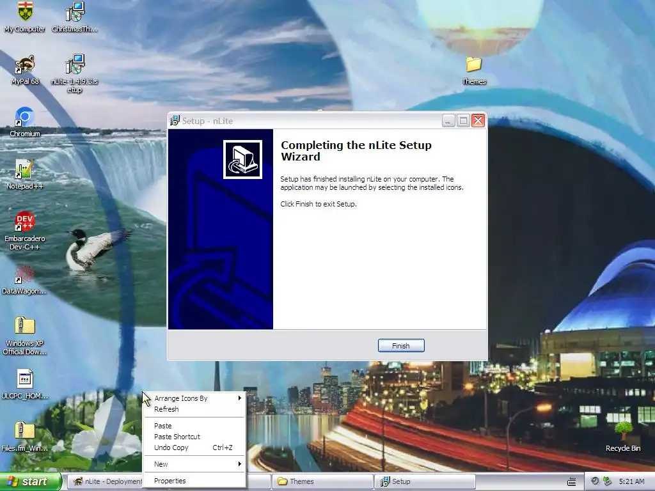Click the network system tray icon beside the clock
The image size is (655, 491).
[x=608, y=481]
